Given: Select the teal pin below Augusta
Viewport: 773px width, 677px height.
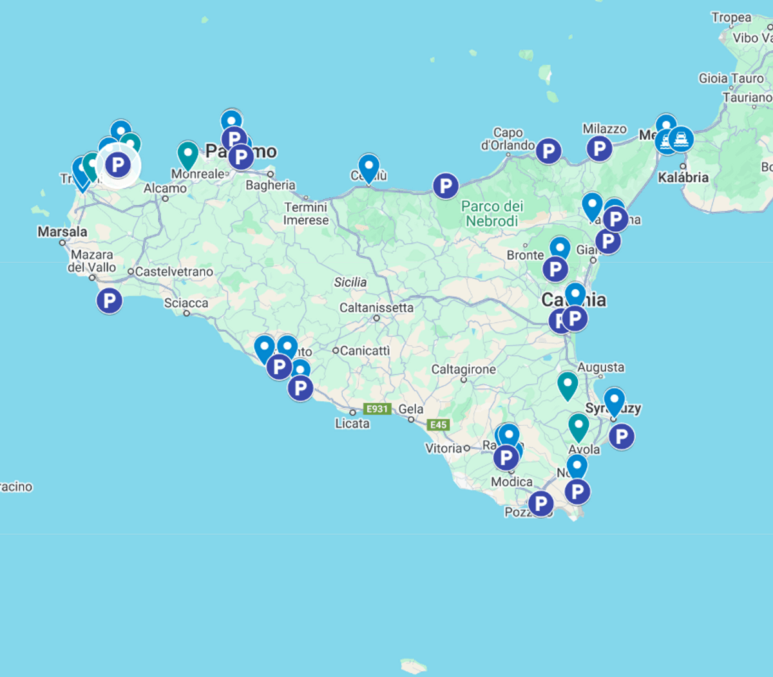Looking at the screenshot, I should pyautogui.click(x=567, y=384).
